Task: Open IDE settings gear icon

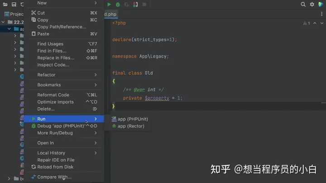Action: click(x=312, y=5)
